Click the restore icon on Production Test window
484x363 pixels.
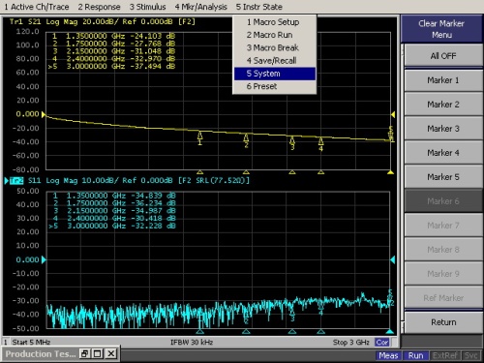pos(84,354)
